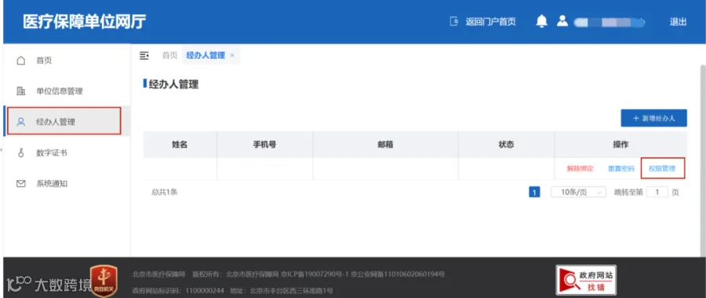Click the 重置密码 link

pos(621,169)
